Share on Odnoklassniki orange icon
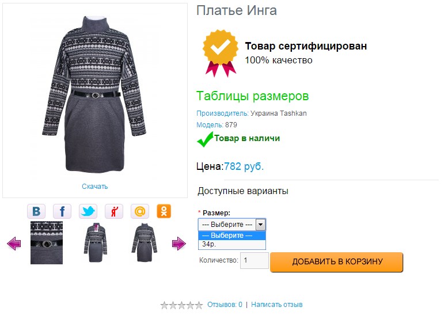This screenshot has width=448, height=315. (164, 211)
